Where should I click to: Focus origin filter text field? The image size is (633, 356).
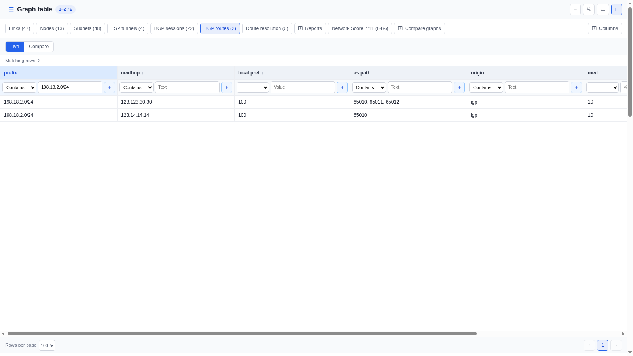pos(537,87)
